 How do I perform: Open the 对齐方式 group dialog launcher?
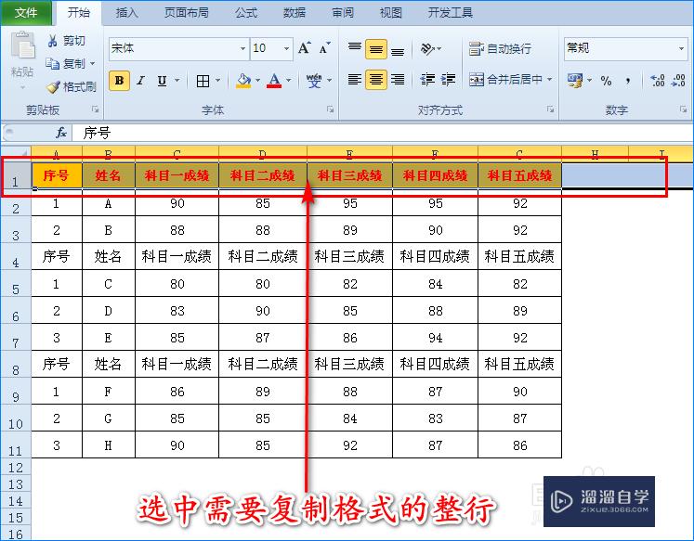550,109
